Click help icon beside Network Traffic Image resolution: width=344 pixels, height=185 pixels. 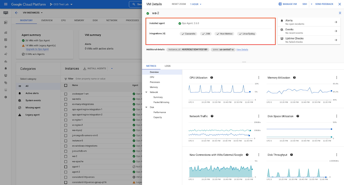point(211,116)
